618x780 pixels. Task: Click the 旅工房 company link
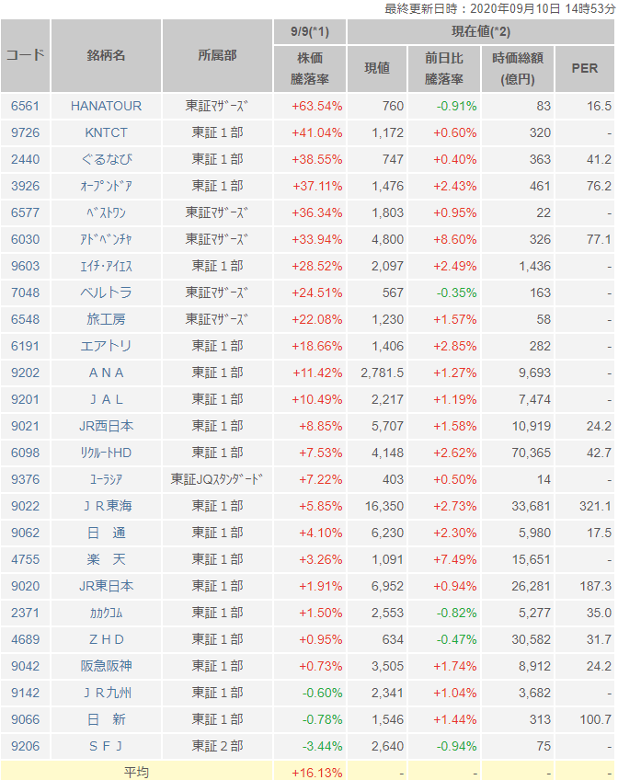[x=107, y=319]
